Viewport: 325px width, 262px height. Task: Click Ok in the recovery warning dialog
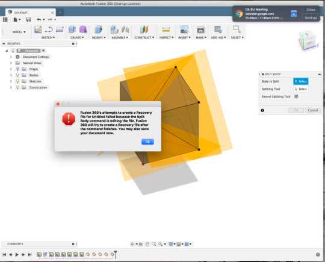(x=147, y=142)
